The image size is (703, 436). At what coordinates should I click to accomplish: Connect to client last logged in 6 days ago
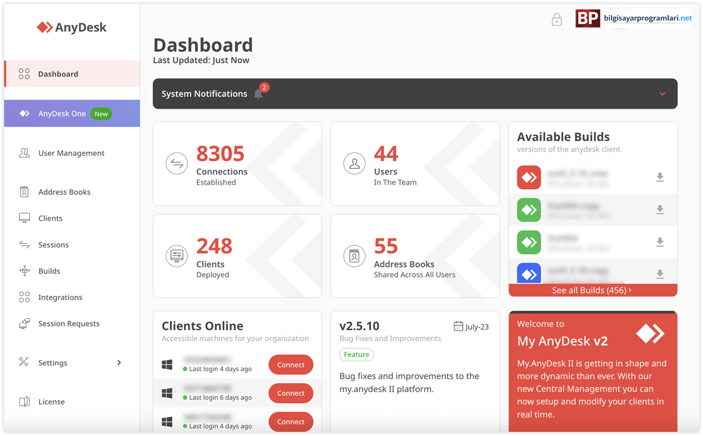coord(291,393)
